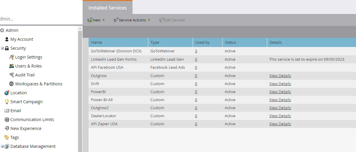Image resolution: width=356 pixels, height=152 pixels.
Task: Select the Linkedin Lead Gen Forms row name
Action: (114, 59)
